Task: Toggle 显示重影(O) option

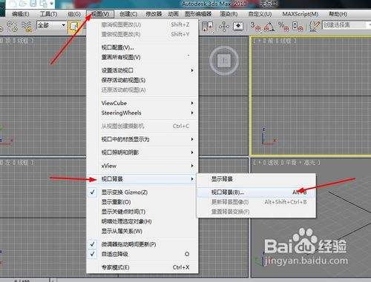Action: 142,202
